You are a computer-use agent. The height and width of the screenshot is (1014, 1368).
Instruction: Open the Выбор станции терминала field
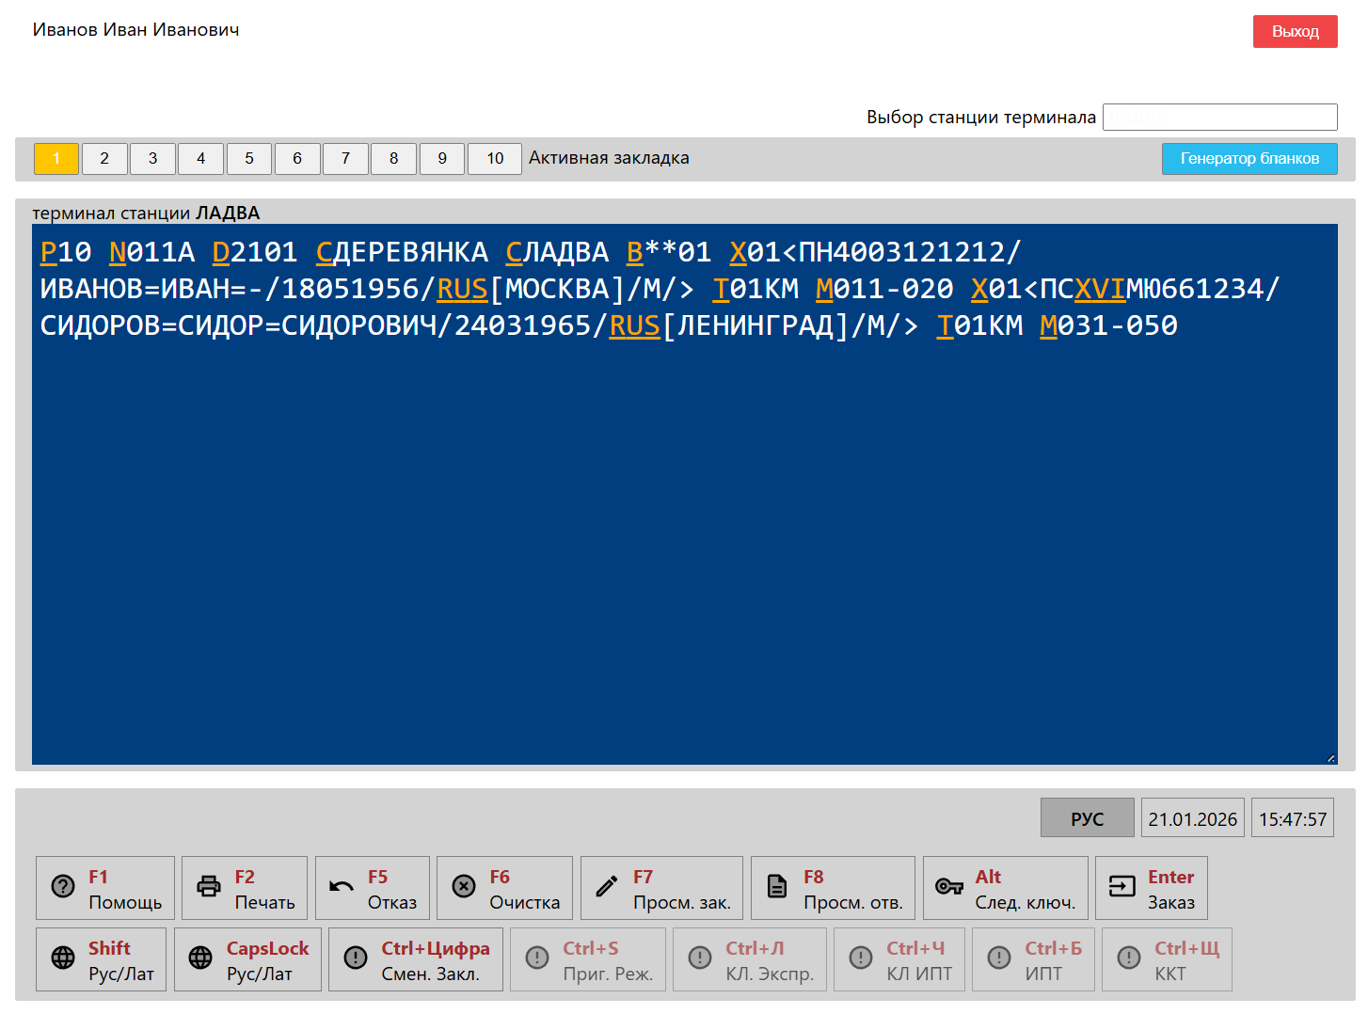point(1219,118)
